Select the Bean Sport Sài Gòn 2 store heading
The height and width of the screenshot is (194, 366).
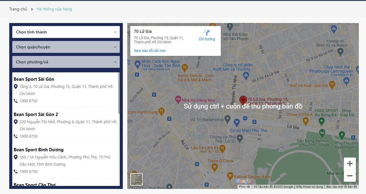(x=36, y=114)
